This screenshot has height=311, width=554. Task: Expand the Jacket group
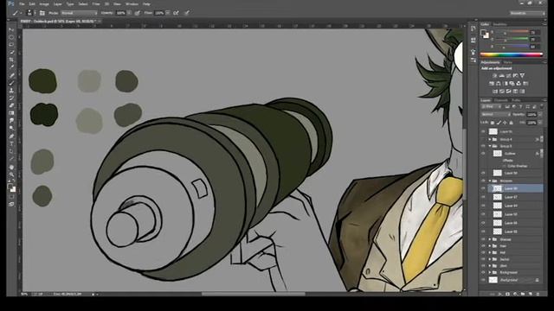[x=490, y=259]
